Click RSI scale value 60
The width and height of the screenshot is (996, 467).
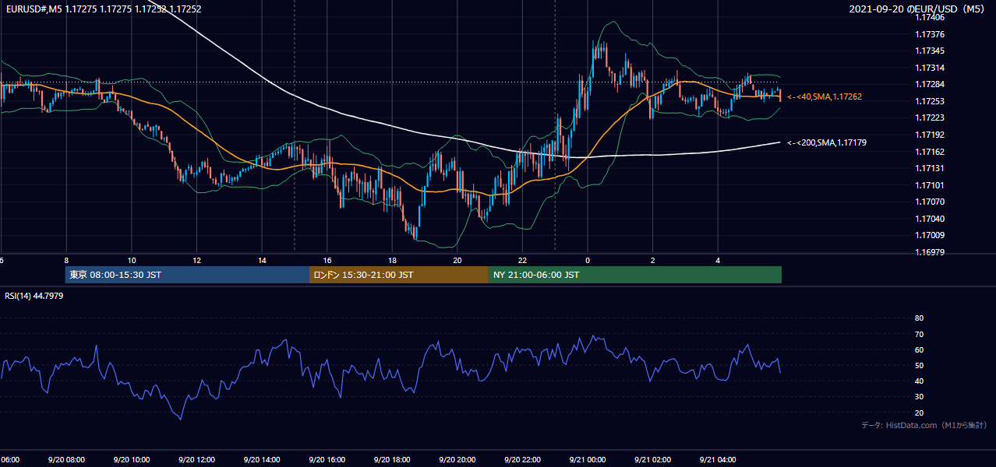[919, 349]
